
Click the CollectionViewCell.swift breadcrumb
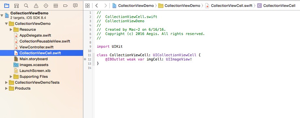pyautogui.click(x=229, y=6)
